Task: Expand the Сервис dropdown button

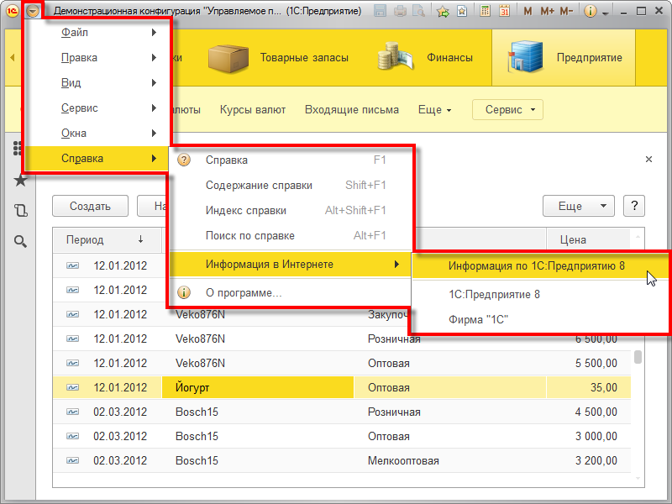Action: (x=507, y=110)
